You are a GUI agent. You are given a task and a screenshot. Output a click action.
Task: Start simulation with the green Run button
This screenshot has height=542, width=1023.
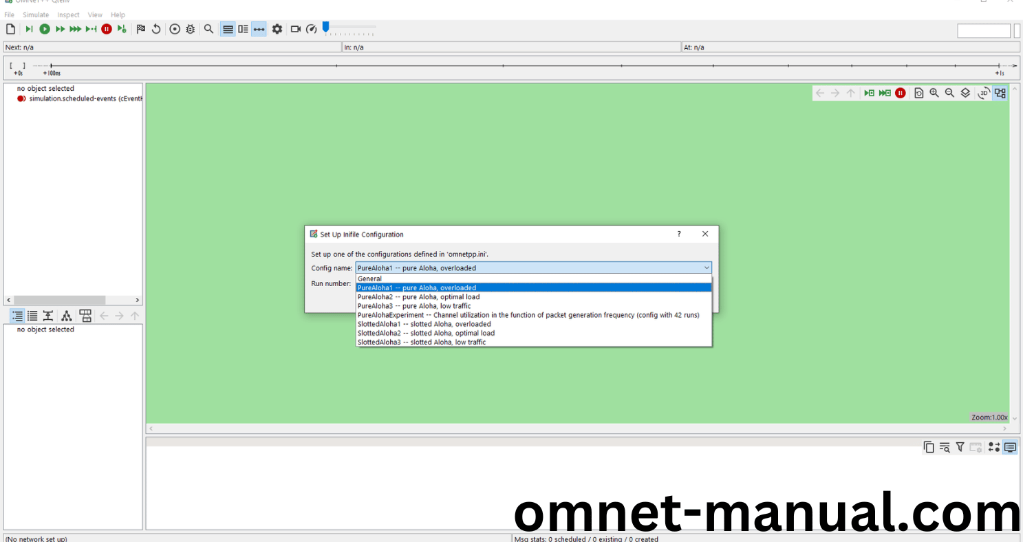(45, 29)
